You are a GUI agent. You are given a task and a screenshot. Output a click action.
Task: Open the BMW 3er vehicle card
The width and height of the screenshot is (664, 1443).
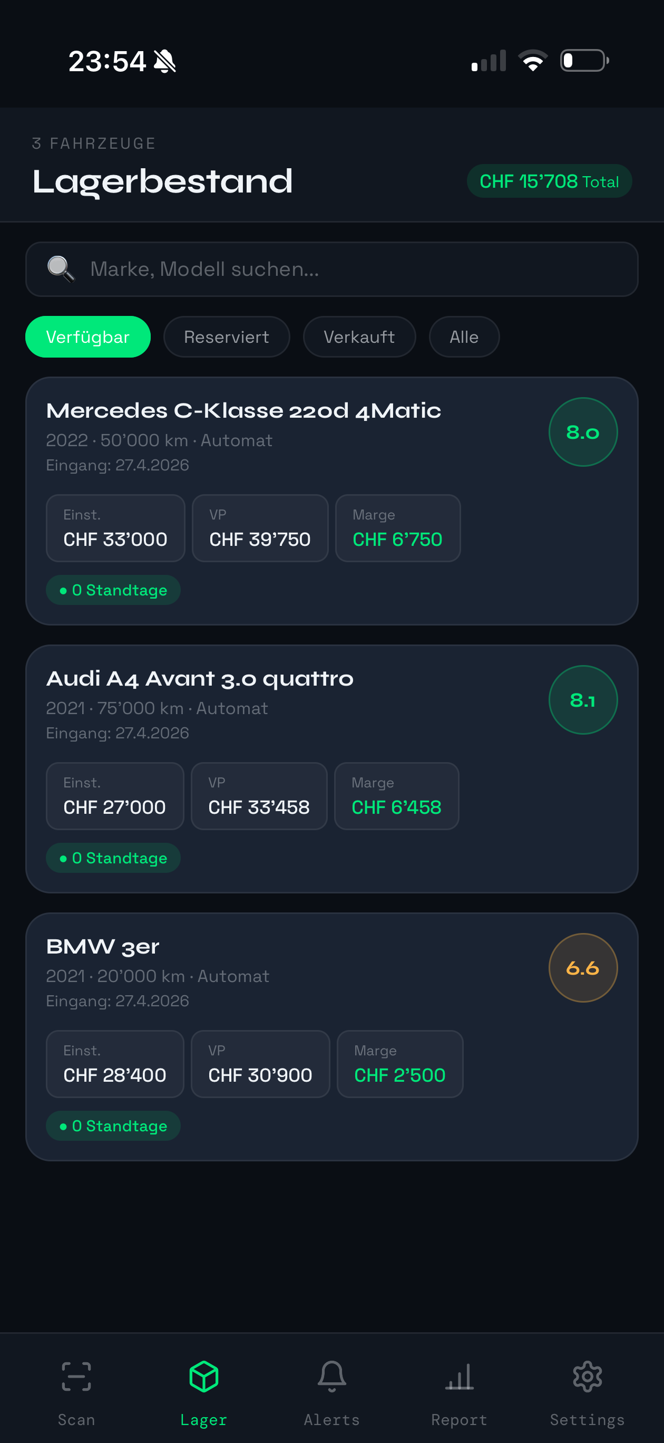(103, 946)
